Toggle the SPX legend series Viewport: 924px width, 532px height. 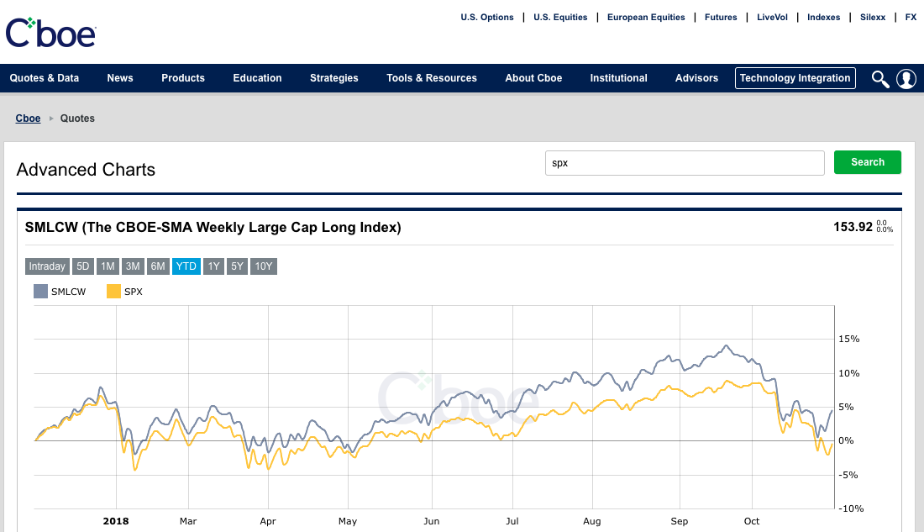[x=124, y=292]
